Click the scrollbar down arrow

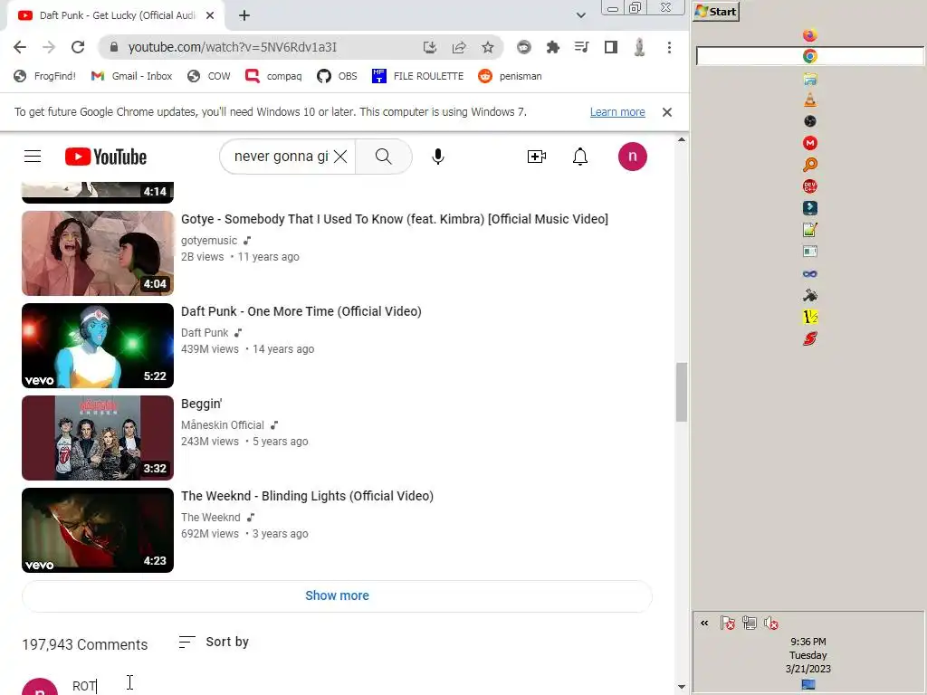pos(682,688)
